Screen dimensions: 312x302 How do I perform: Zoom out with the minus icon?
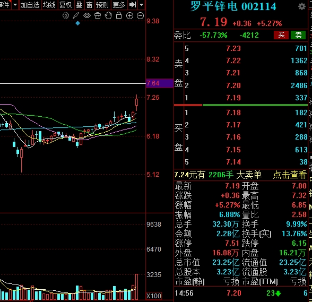coord(141,16)
